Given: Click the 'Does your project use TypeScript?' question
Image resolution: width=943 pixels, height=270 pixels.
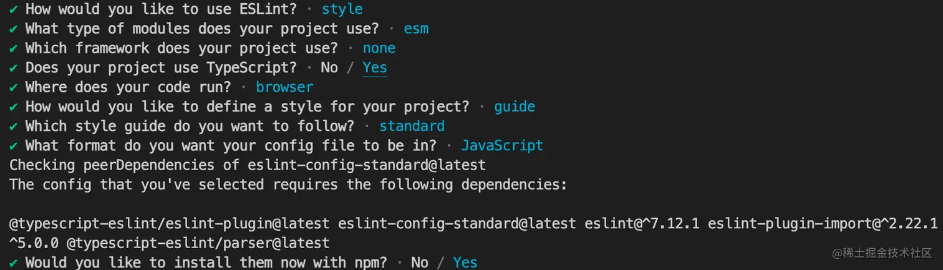Looking at the screenshot, I should click(161, 67).
